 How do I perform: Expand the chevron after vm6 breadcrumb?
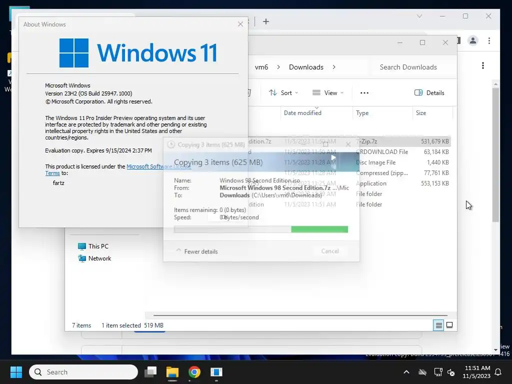[278, 67]
